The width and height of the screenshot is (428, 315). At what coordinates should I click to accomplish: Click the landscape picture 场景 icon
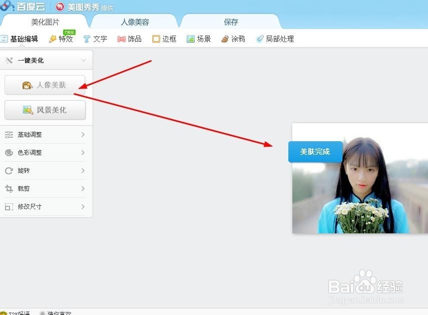pyautogui.click(x=191, y=39)
